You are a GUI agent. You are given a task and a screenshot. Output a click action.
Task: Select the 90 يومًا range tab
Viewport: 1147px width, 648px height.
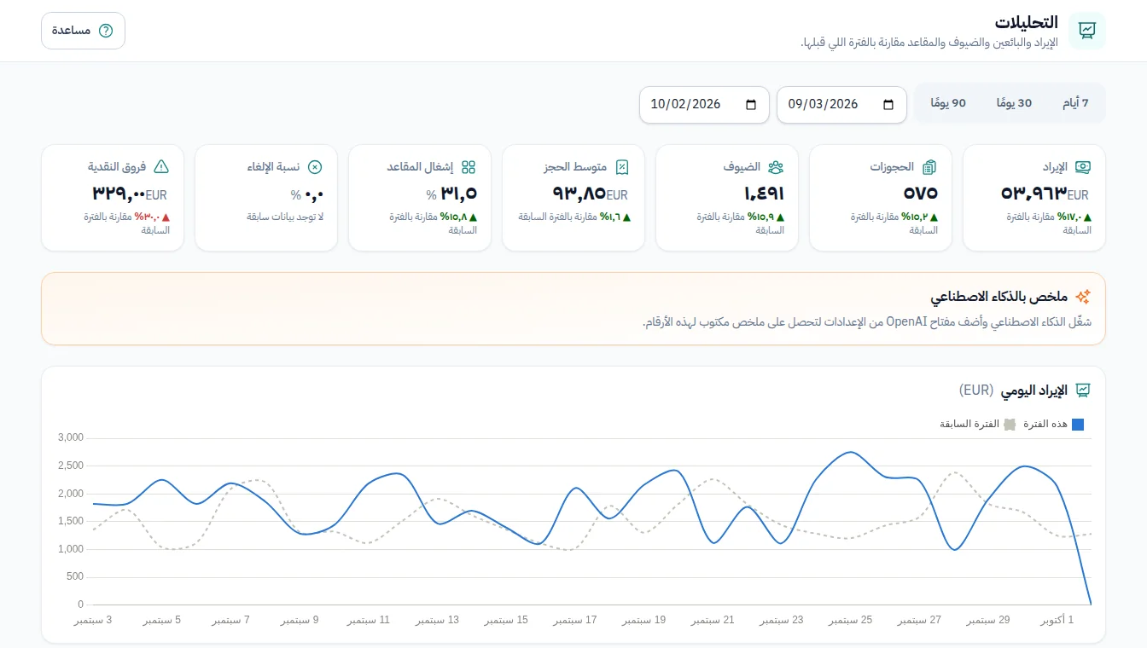[948, 103]
